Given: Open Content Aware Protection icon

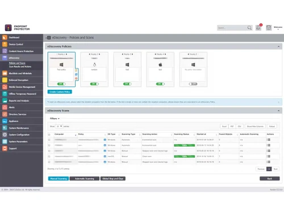Looking at the screenshot, I should [x=5, y=51].
